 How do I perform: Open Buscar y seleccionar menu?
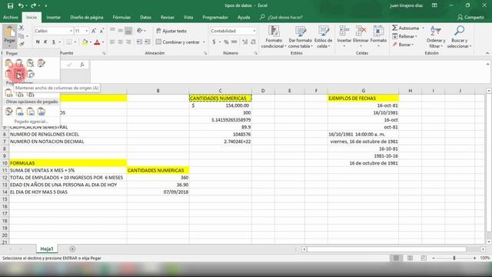coord(460,37)
